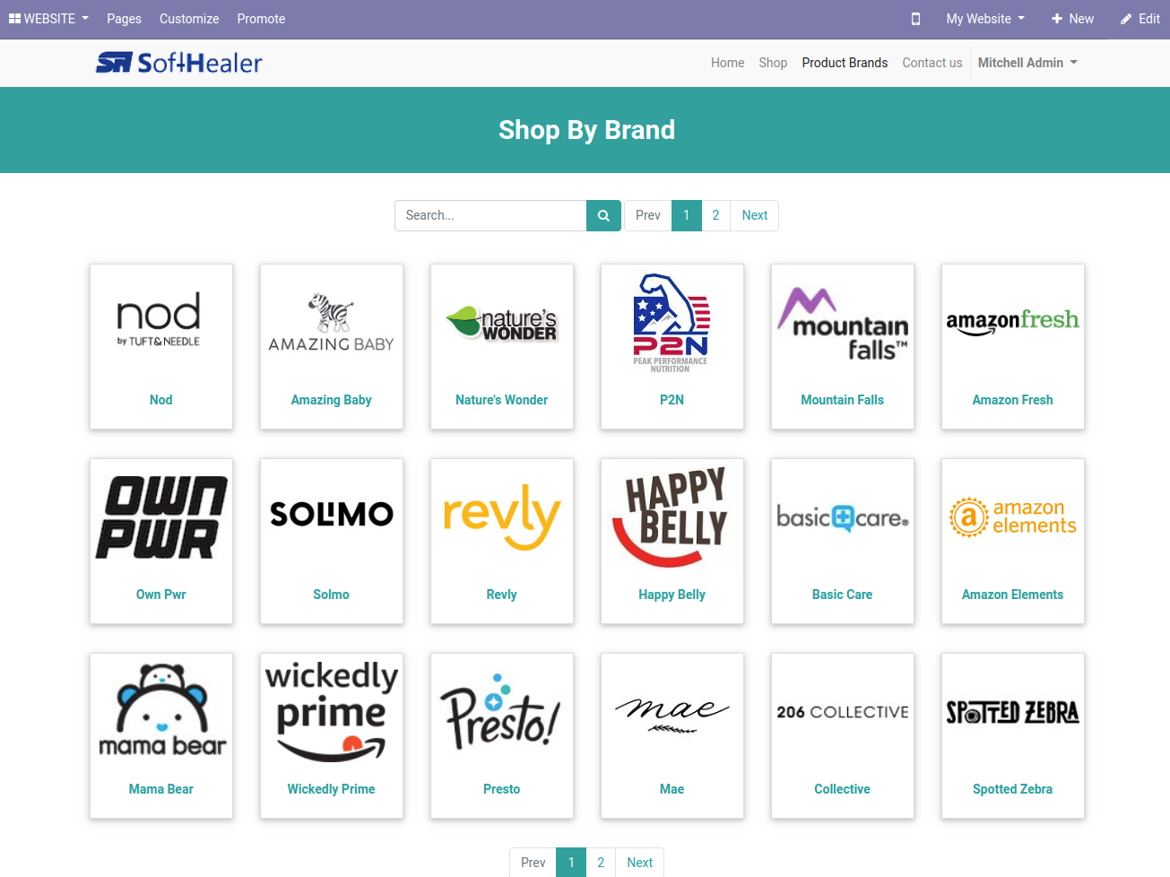The image size is (1170, 877).
Task: Open the Amazing Baby zebra logo
Action: pos(332,322)
